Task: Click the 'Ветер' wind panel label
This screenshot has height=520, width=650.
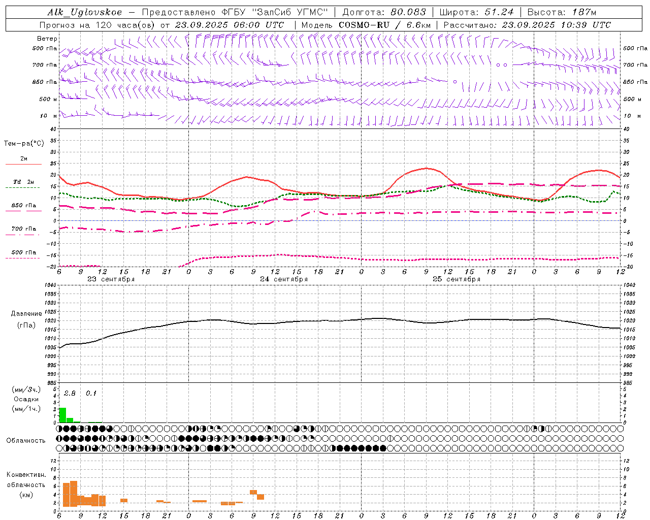Action: point(47,39)
